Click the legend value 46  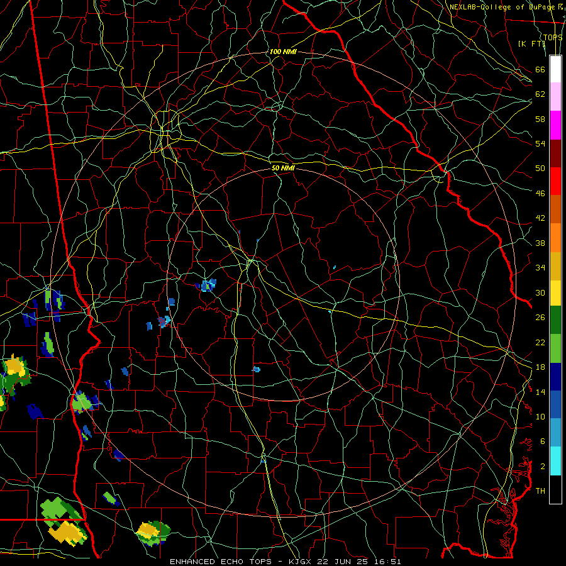(x=540, y=194)
